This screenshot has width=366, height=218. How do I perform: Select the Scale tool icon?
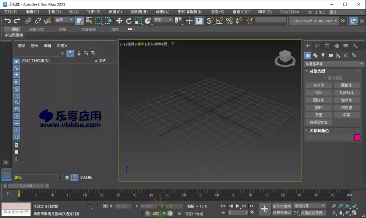coord(138,21)
